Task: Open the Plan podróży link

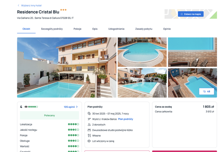Action: point(126,119)
